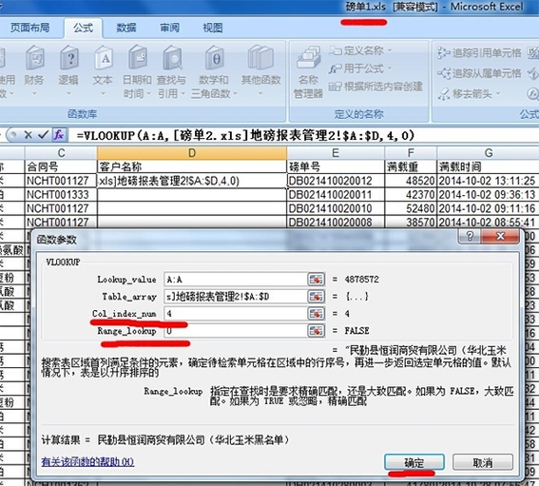
Task: Open the 逻辑 logical functions library
Action: tap(68, 70)
